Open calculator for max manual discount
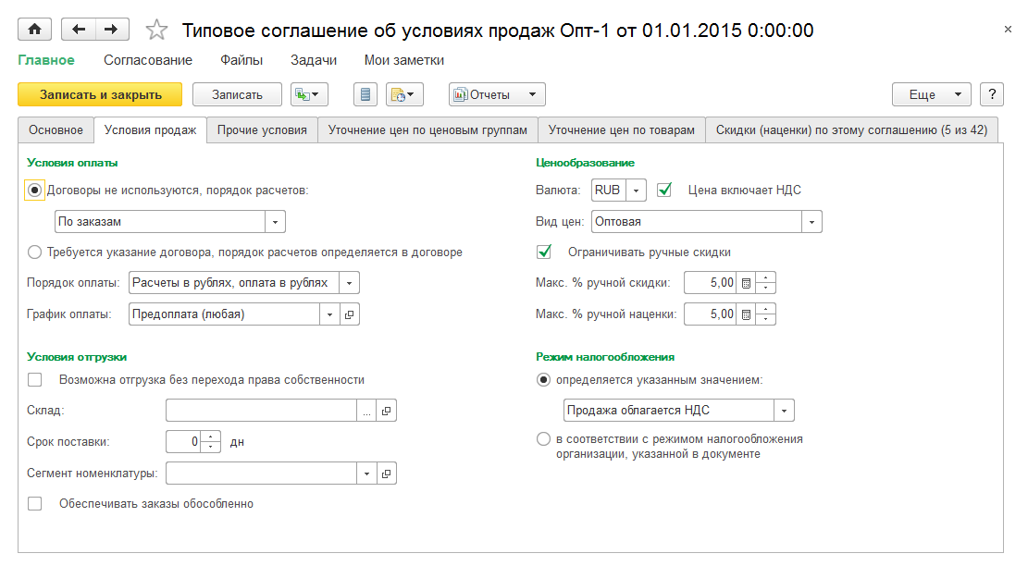The width and height of the screenshot is (1028, 566). click(747, 282)
